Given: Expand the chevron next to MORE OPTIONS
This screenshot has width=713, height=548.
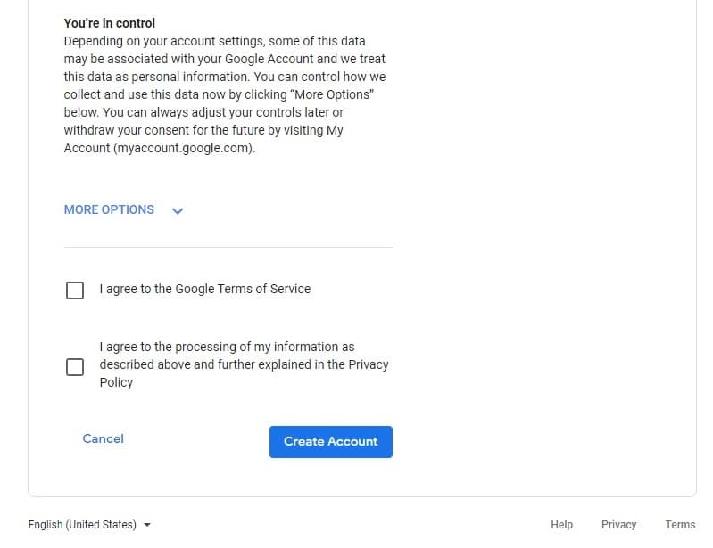Looking at the screenshot, I should (178, 210).
